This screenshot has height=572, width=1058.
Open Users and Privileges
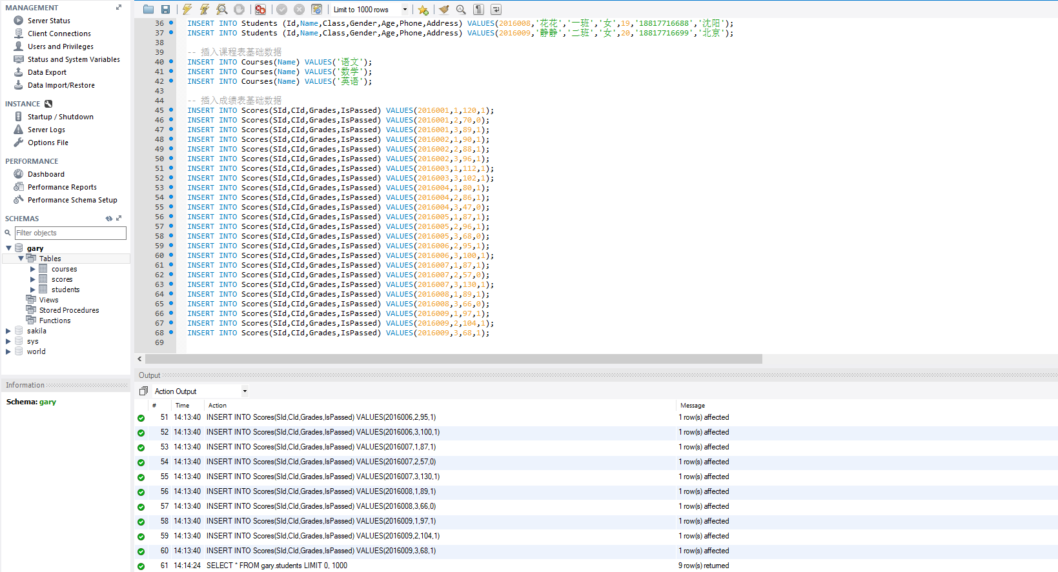pos(61,46)
